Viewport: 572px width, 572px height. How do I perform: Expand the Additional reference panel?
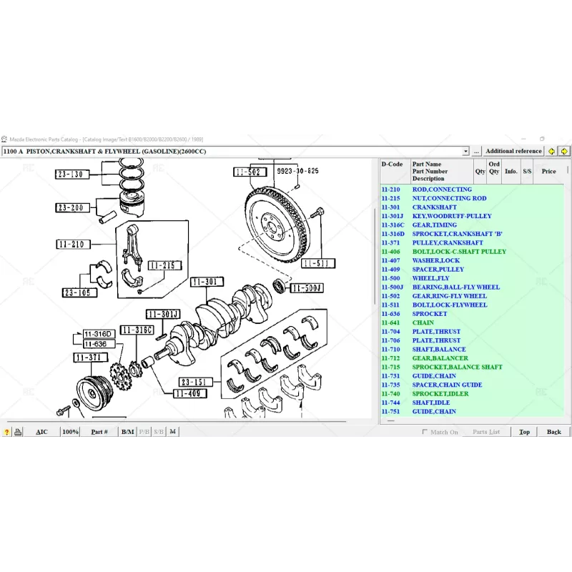pos(513,151)
